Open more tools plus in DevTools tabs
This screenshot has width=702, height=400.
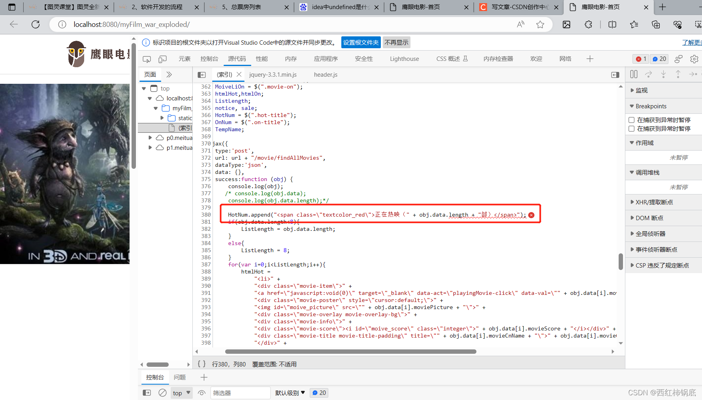pyautogui.click(x=590, y=59)
